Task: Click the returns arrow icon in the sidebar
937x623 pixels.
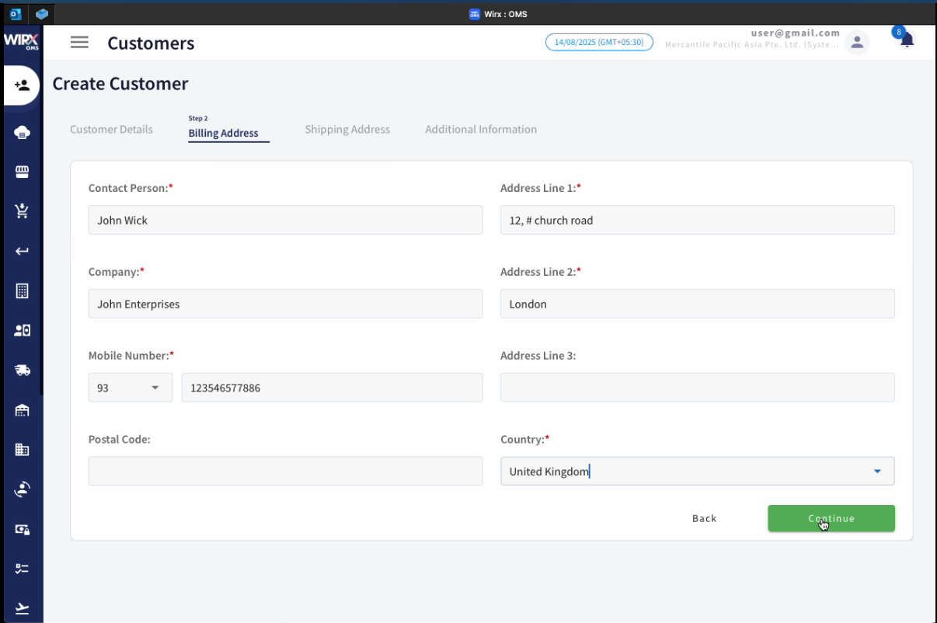Action: (x=21, y=250)
